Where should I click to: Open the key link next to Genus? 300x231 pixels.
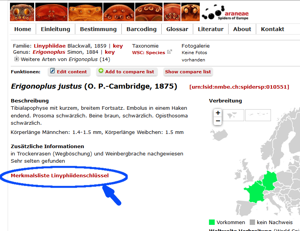(x=109, y=52)
